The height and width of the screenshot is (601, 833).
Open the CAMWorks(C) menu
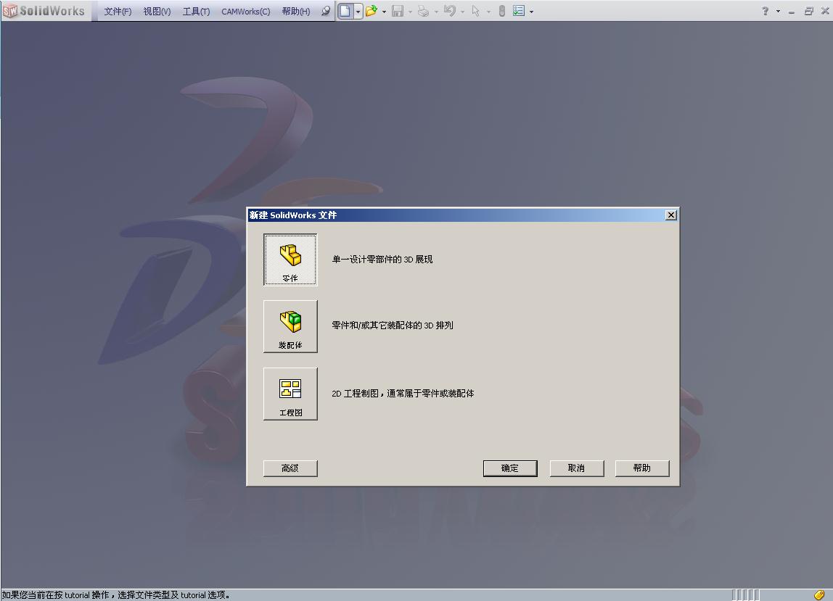point(245,11)
